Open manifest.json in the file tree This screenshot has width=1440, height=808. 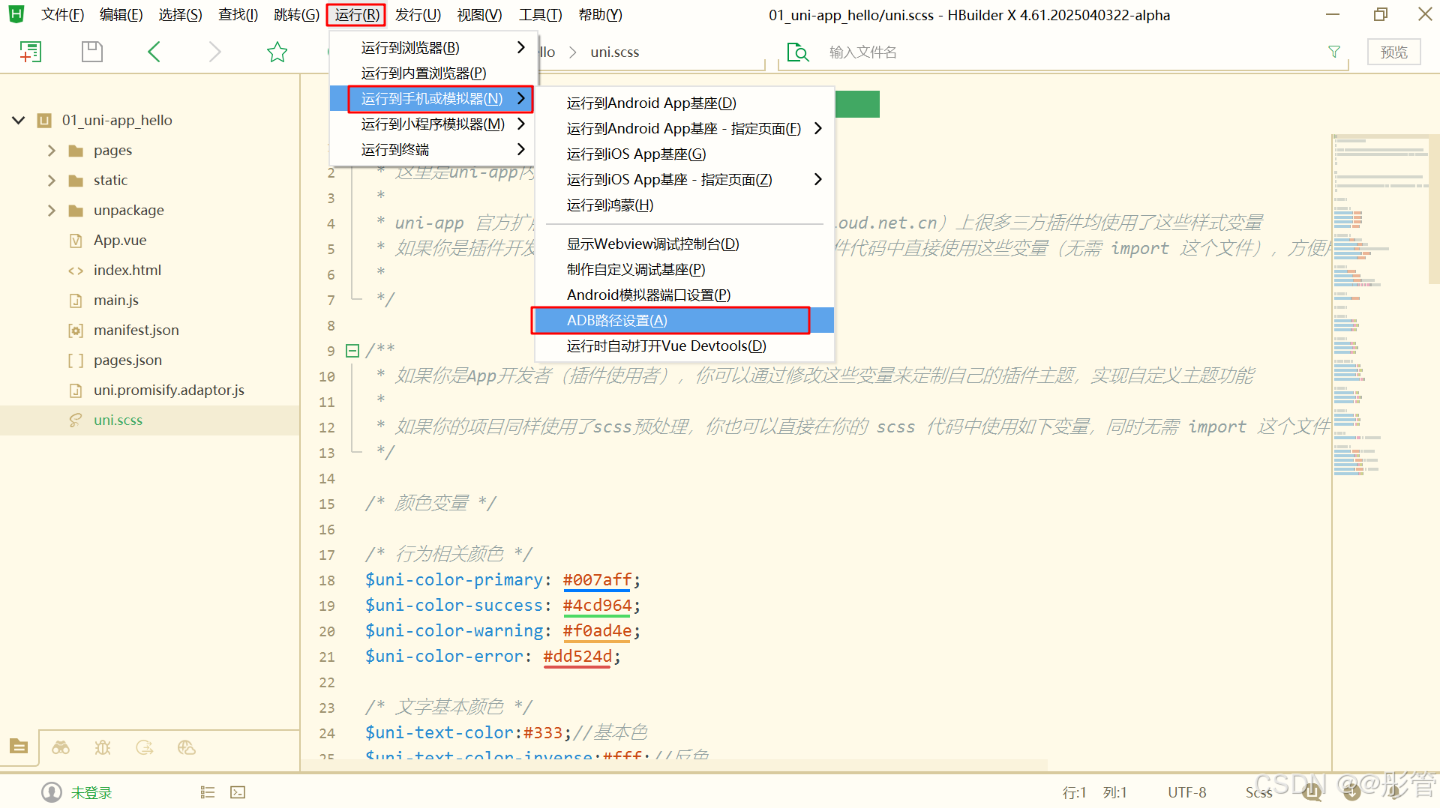click(x=136, y=331)
